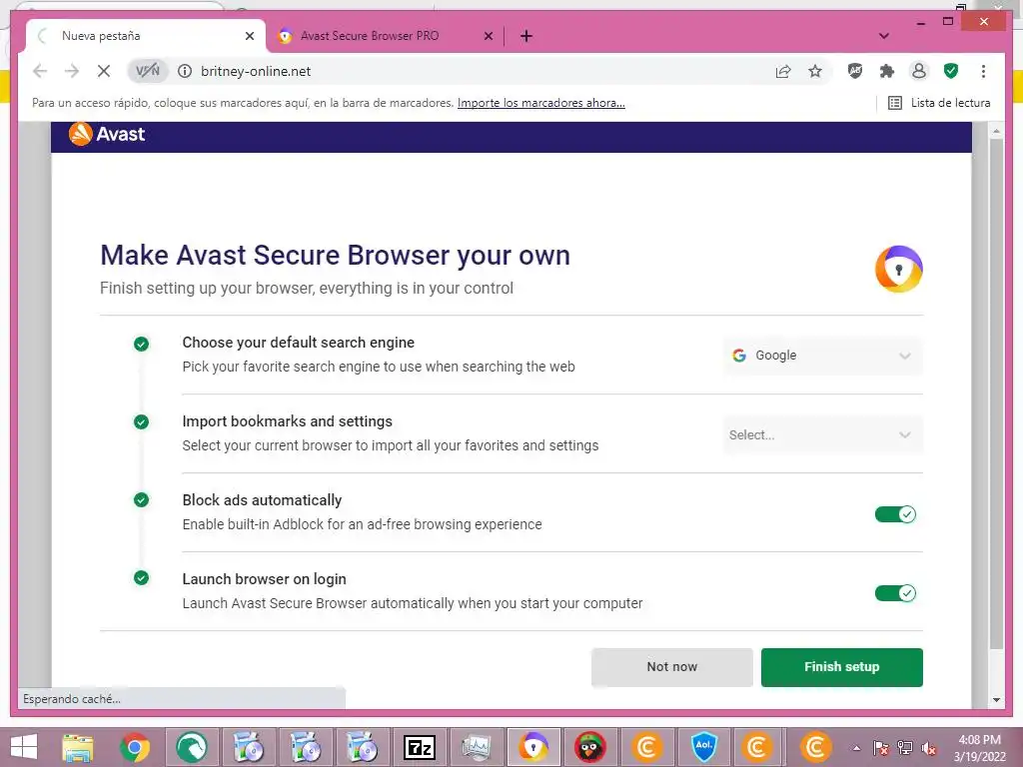Open the green round app icon on taskbar
Screen dimensions: 1023x767
coord(191,747)
